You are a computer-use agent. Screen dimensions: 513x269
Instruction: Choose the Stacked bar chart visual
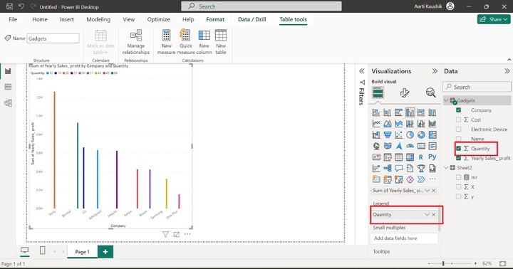pyautogui.click(x=376, y=112)
